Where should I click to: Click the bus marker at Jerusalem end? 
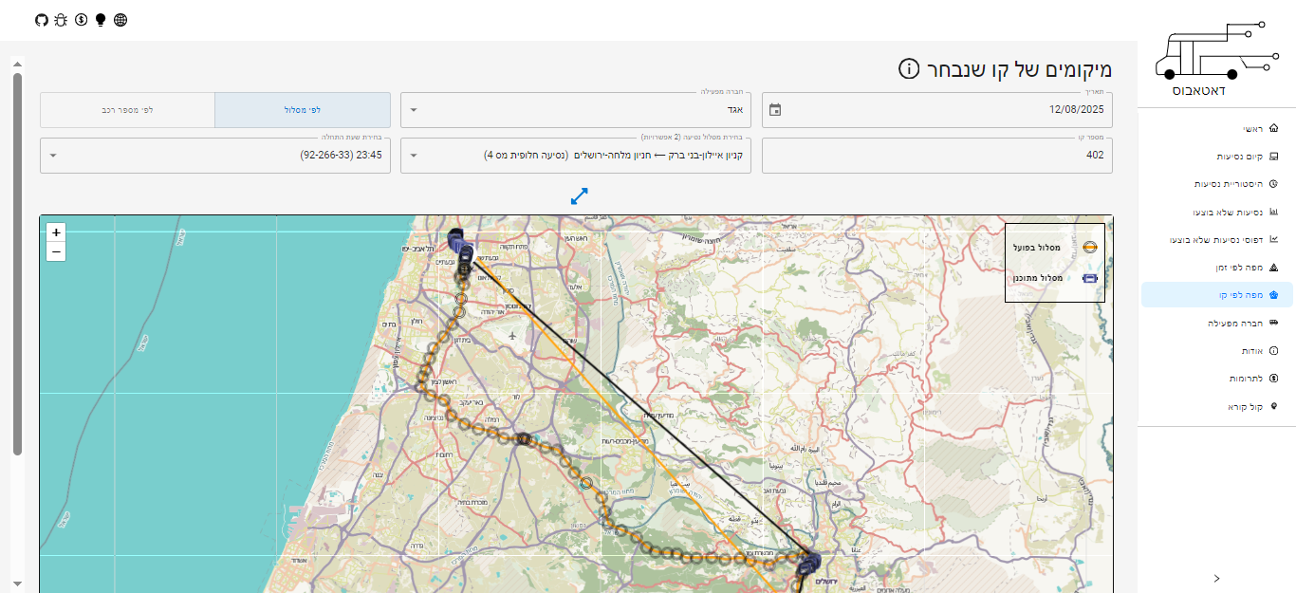[807, 563]
